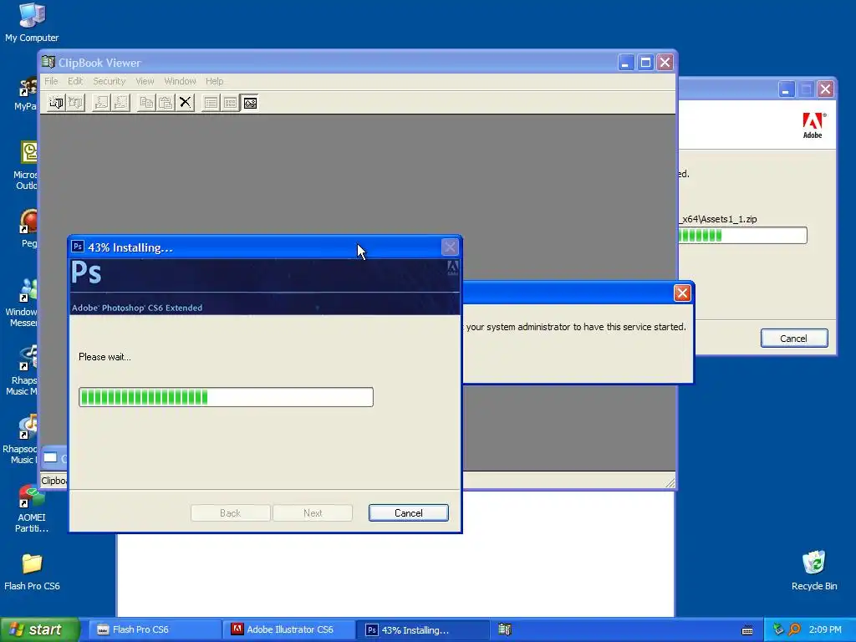The image size is (856, 642).
Task: Close the service error message dialog
Action: pos(682,293)
